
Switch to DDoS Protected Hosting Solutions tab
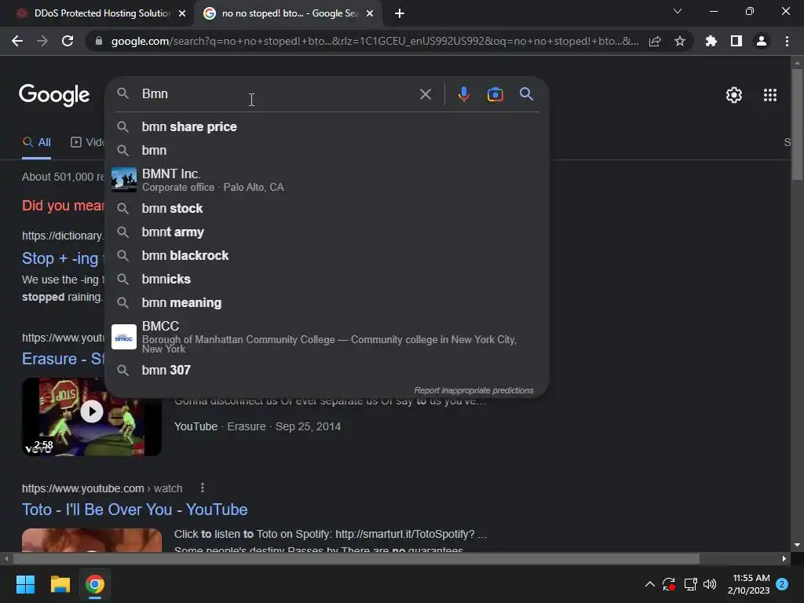point(97,13)
